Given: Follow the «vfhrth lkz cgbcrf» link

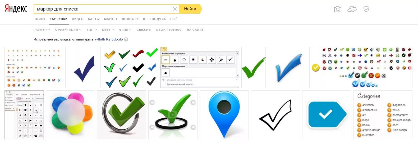Looking at the screenshot, I should tap(108, 39).
